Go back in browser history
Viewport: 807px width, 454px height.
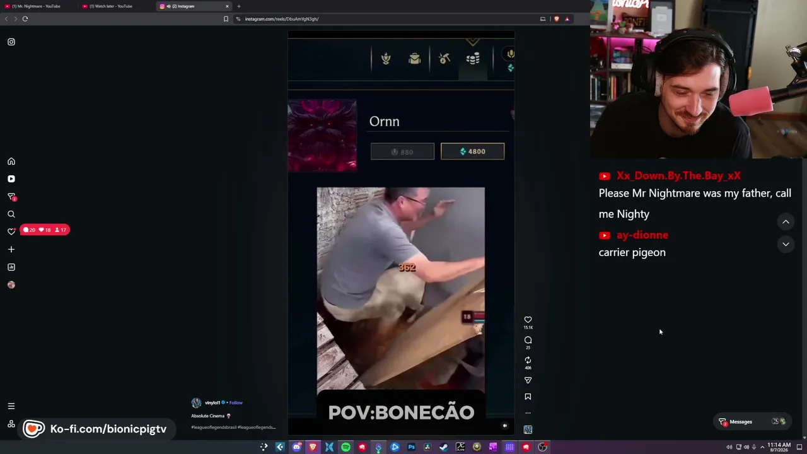click(6, 19)
